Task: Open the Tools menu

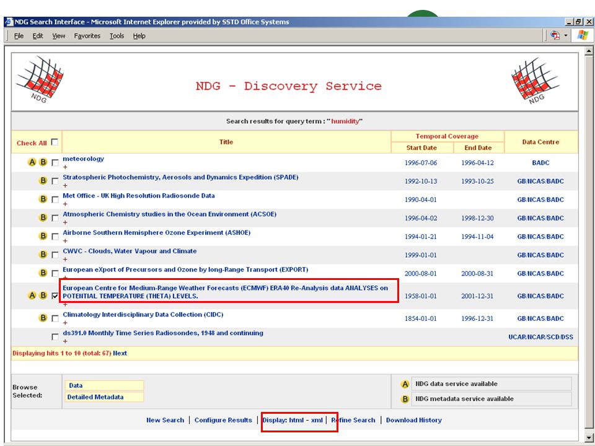Action: [117, 36]
